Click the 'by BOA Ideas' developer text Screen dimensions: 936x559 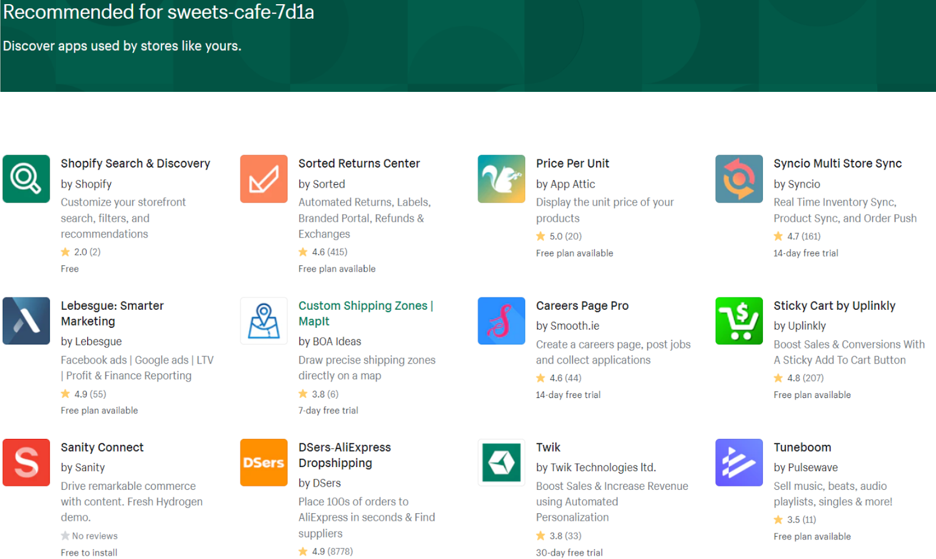(x=330, y=341)
